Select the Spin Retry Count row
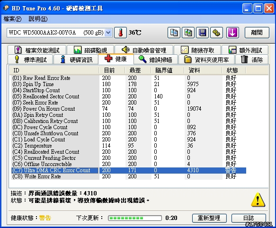 point(129,115)
